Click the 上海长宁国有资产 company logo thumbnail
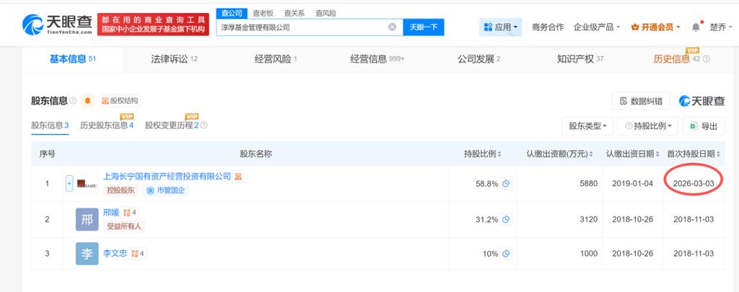This screenshot has height=292, width=739. tap(87, 184)
